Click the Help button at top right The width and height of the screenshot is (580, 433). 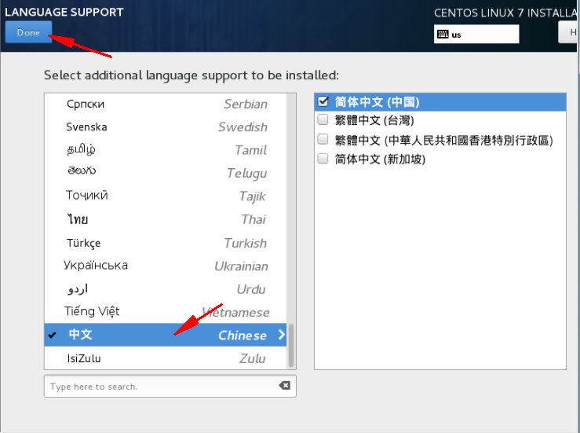[x=569, y=32]
